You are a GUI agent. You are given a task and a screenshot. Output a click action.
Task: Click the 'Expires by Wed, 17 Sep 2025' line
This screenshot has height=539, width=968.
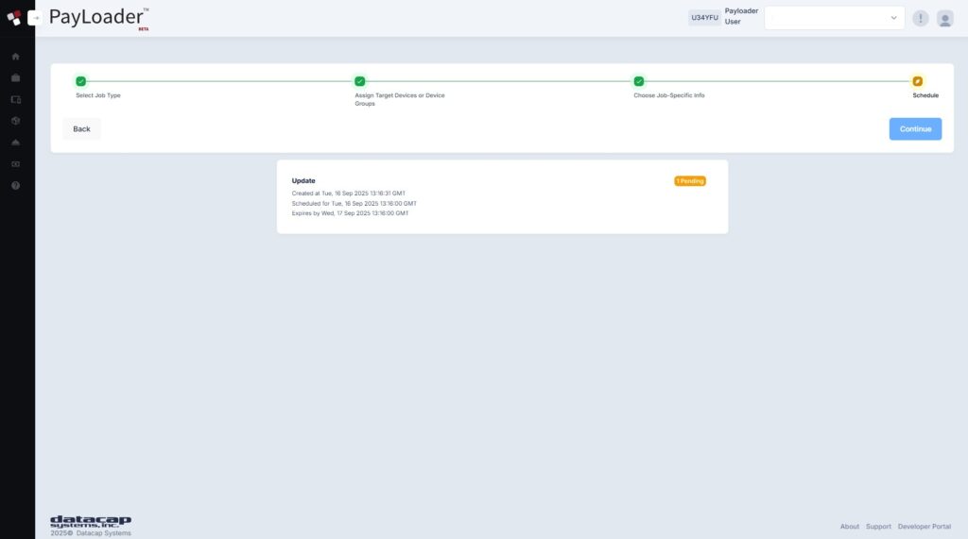pyautogui.click(x=350, y=212)
